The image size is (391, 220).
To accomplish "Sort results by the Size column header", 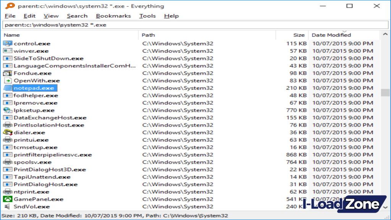I will [299, 35].
